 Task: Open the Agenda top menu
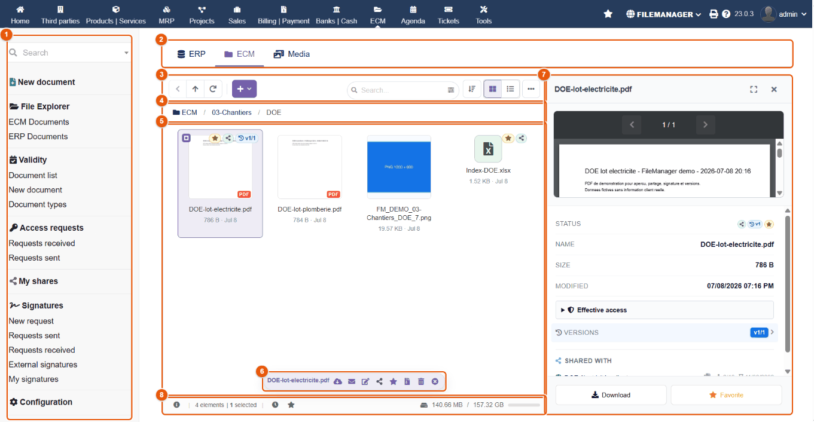tap(413, 14)
